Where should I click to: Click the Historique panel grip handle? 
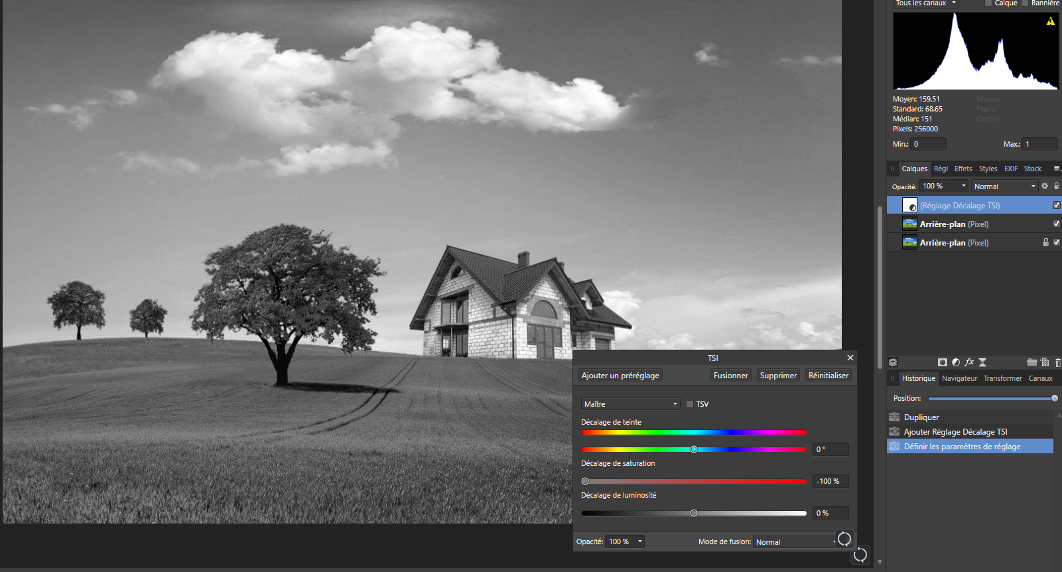(x=893, y=378)
